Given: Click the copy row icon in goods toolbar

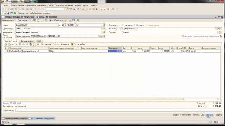Looking at the screenshot, I should click(x=9, y=44).
